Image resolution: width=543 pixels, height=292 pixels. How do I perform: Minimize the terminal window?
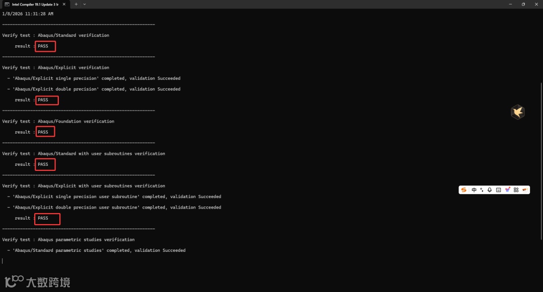click(510, 5)
